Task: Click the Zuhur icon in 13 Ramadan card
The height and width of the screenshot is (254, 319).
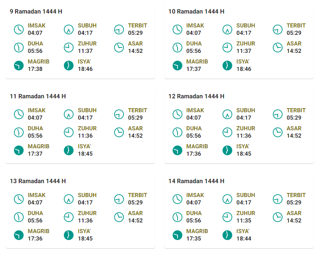Action: point(69,217)
